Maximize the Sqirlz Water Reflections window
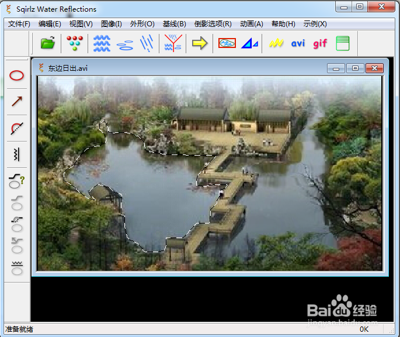400x337 pixels. coord(360,7)
